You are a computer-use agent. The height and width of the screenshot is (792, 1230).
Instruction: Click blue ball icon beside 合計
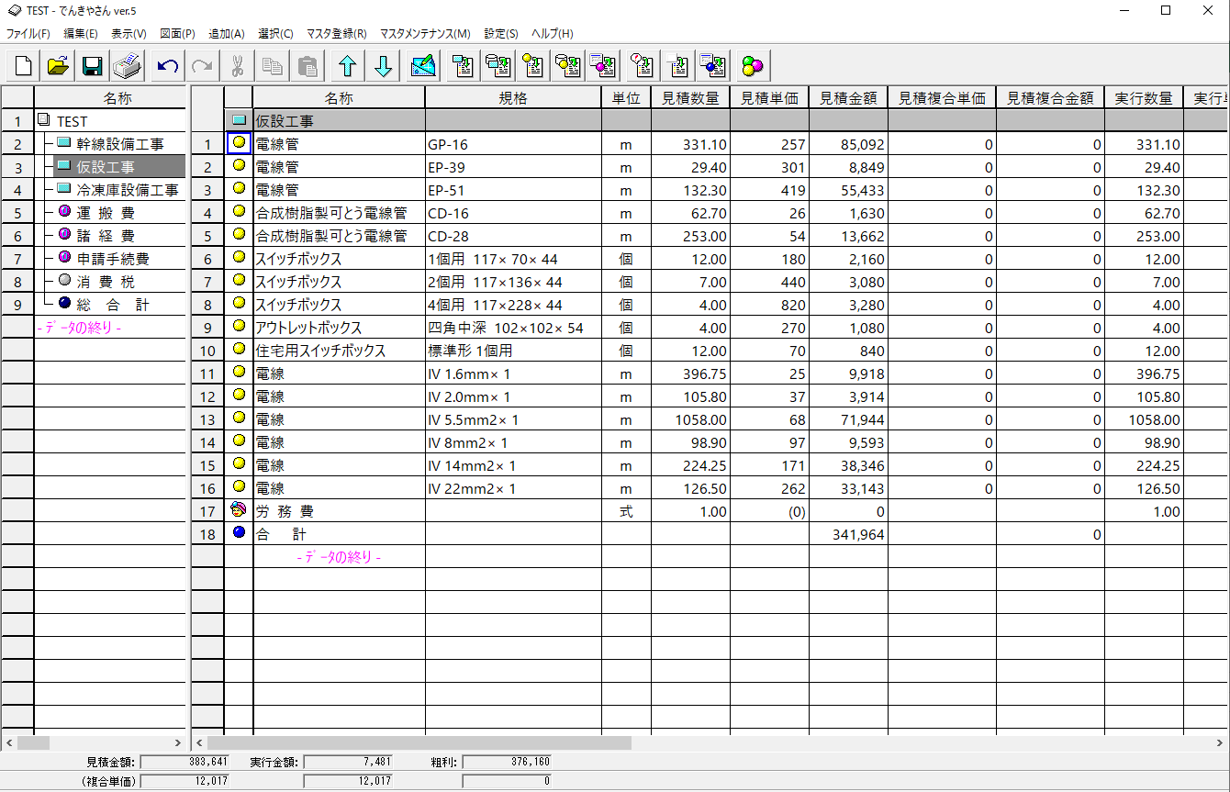point(239,532)
